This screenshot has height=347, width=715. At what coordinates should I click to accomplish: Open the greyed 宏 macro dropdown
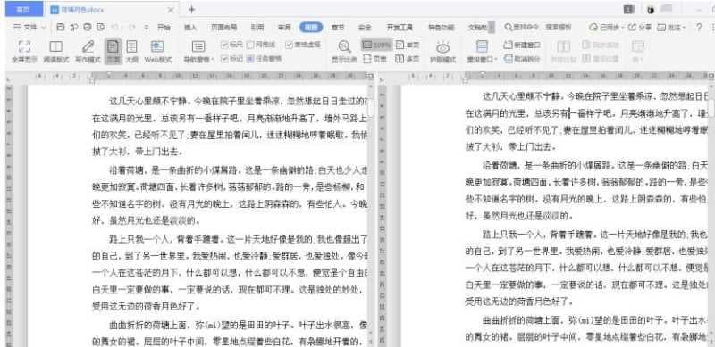coord(637,51)
